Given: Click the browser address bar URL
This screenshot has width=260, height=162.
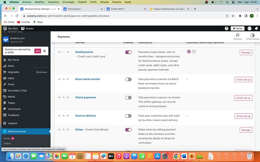Looking at the screenshot, I should 68,16.
